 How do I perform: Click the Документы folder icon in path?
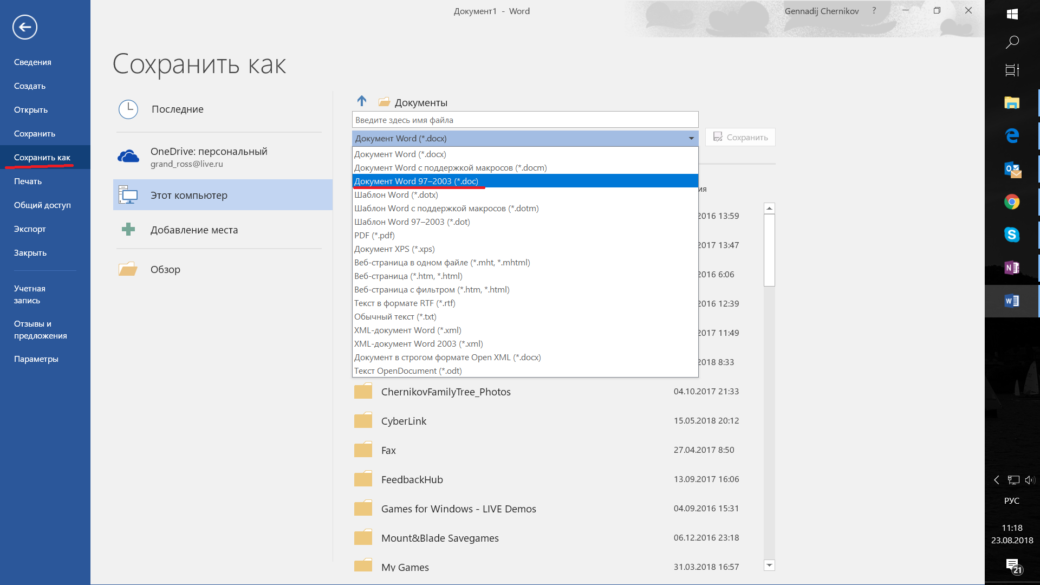(x=385, y=102)
